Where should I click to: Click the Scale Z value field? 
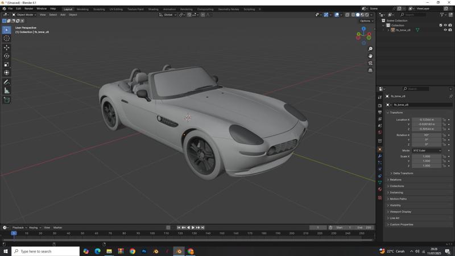(x=427, y=166)
